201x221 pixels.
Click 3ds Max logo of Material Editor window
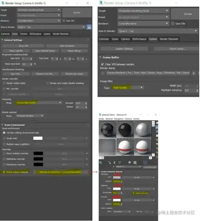[x=100, y=115]
